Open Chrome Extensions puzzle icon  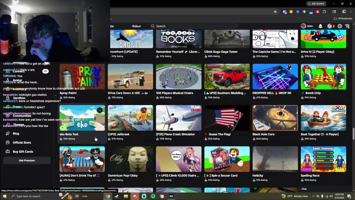click(x=324, y=12)
